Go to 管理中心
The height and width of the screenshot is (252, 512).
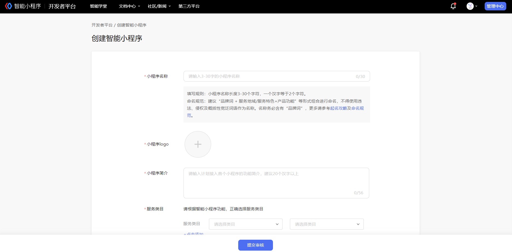[x=495, y=6]
